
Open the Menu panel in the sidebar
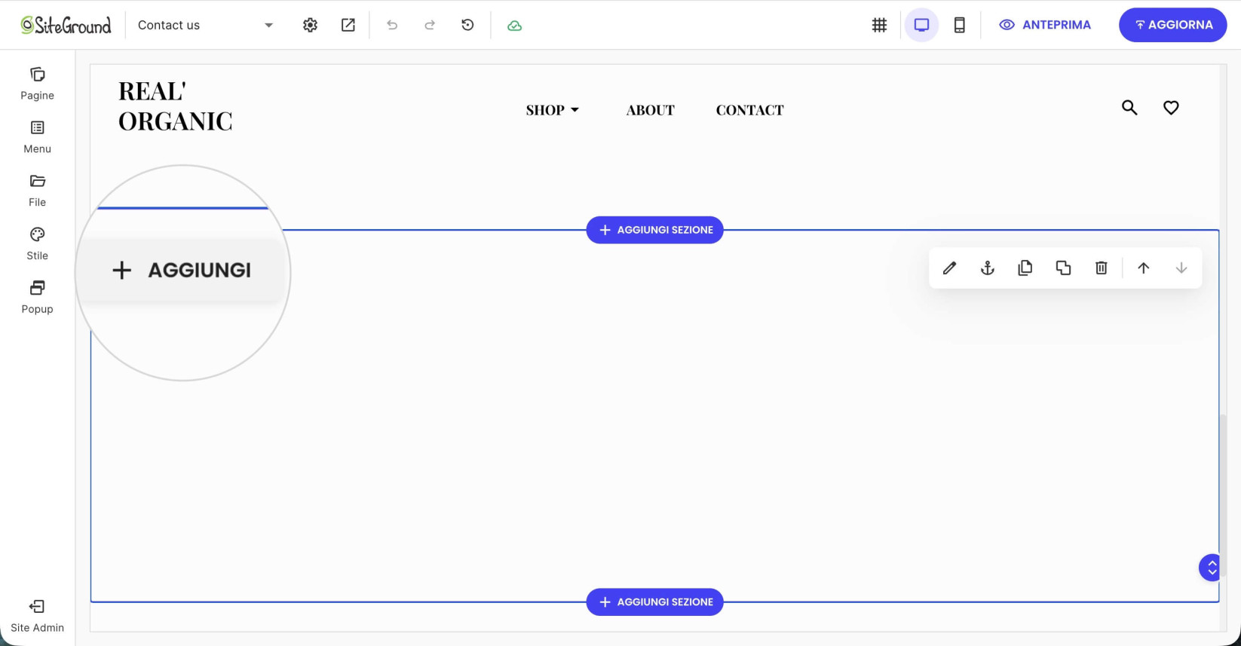click(x=37, y=137)
